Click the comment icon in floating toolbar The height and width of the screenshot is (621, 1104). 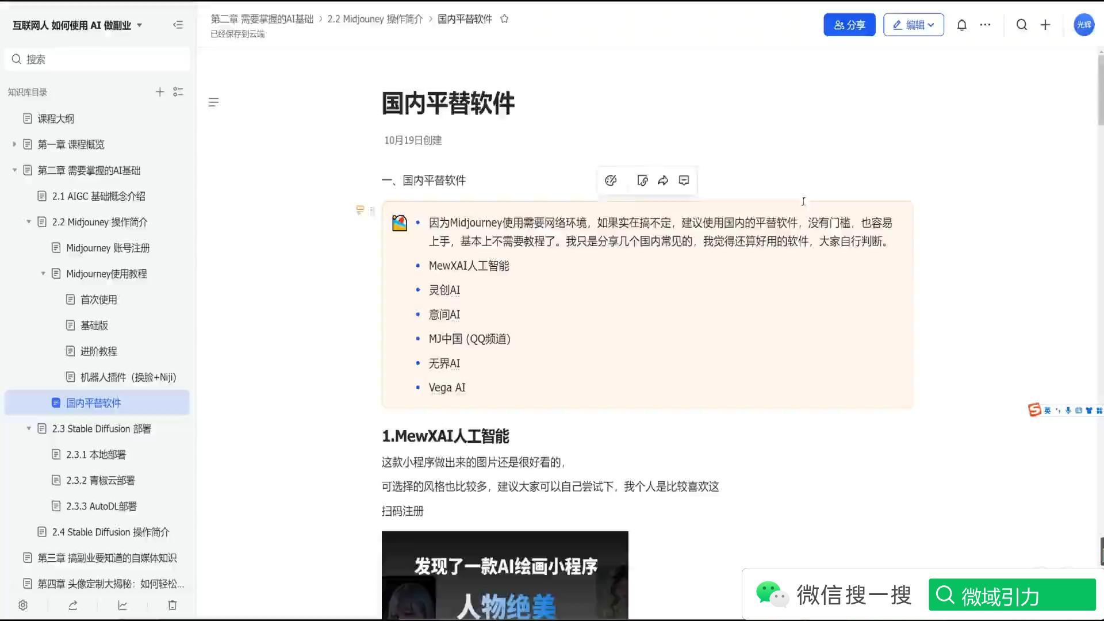point(684,181)
